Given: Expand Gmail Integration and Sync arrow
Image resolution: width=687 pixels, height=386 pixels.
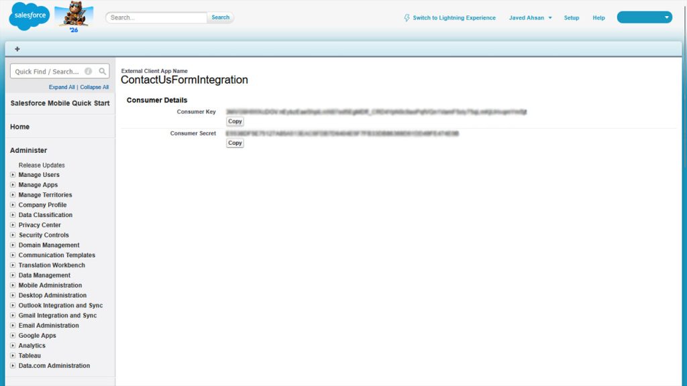Looking at the screenshot, I should point(13,316).
